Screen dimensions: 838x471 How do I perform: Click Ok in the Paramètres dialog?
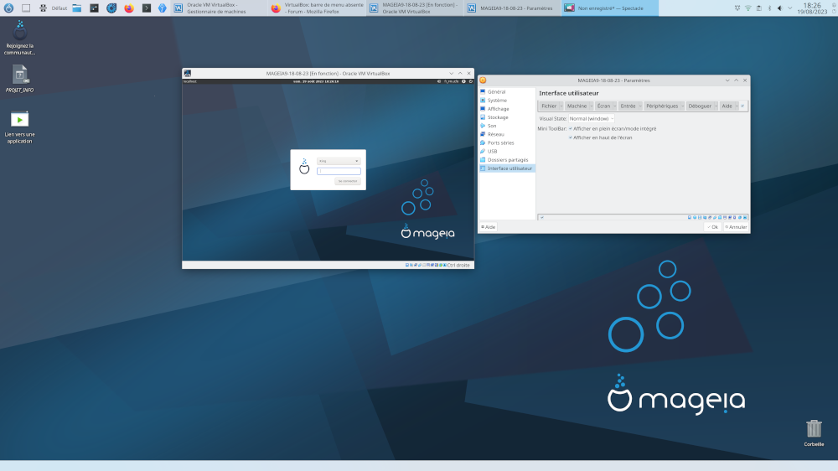pyautogui.click(x=712, y=227)
